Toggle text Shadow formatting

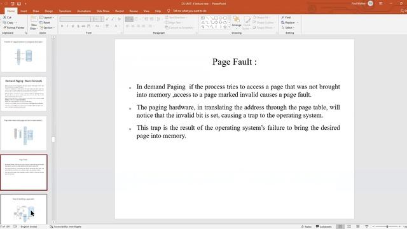78,26
